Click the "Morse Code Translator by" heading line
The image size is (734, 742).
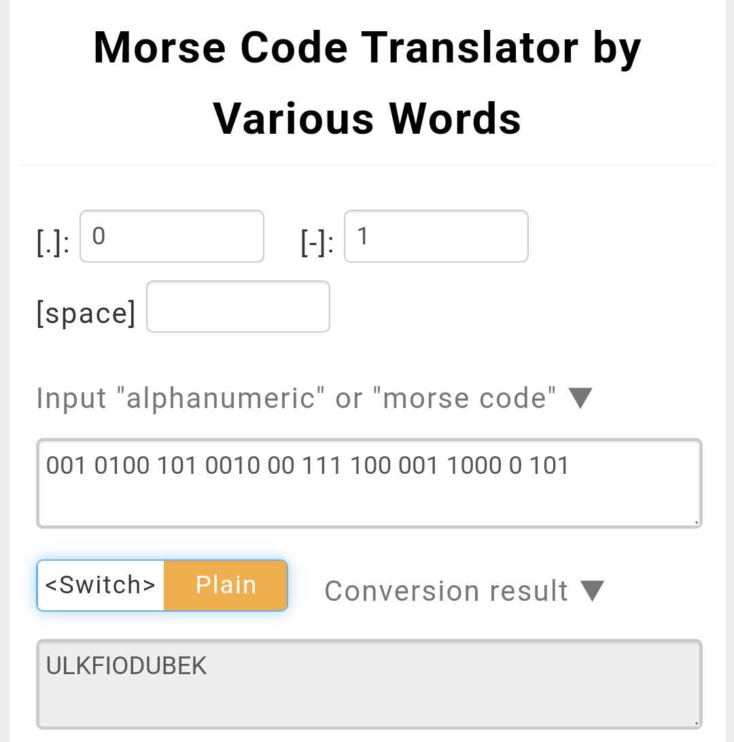pos(367,49)
